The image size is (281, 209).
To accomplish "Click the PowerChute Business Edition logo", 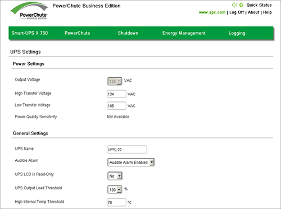I will click(x=30, y=11).
